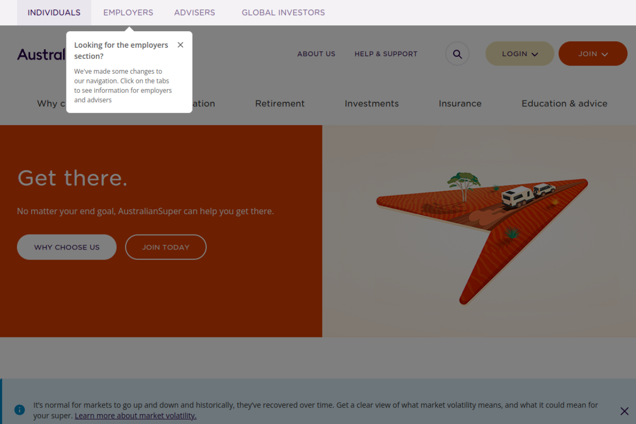Viewport: 636px width, 424px height.
Task: Click the AustralianSuper logo
Action: tap(41, 54)
